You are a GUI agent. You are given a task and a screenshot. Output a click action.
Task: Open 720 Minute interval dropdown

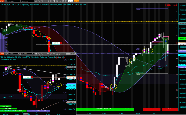tap(27, 54)
